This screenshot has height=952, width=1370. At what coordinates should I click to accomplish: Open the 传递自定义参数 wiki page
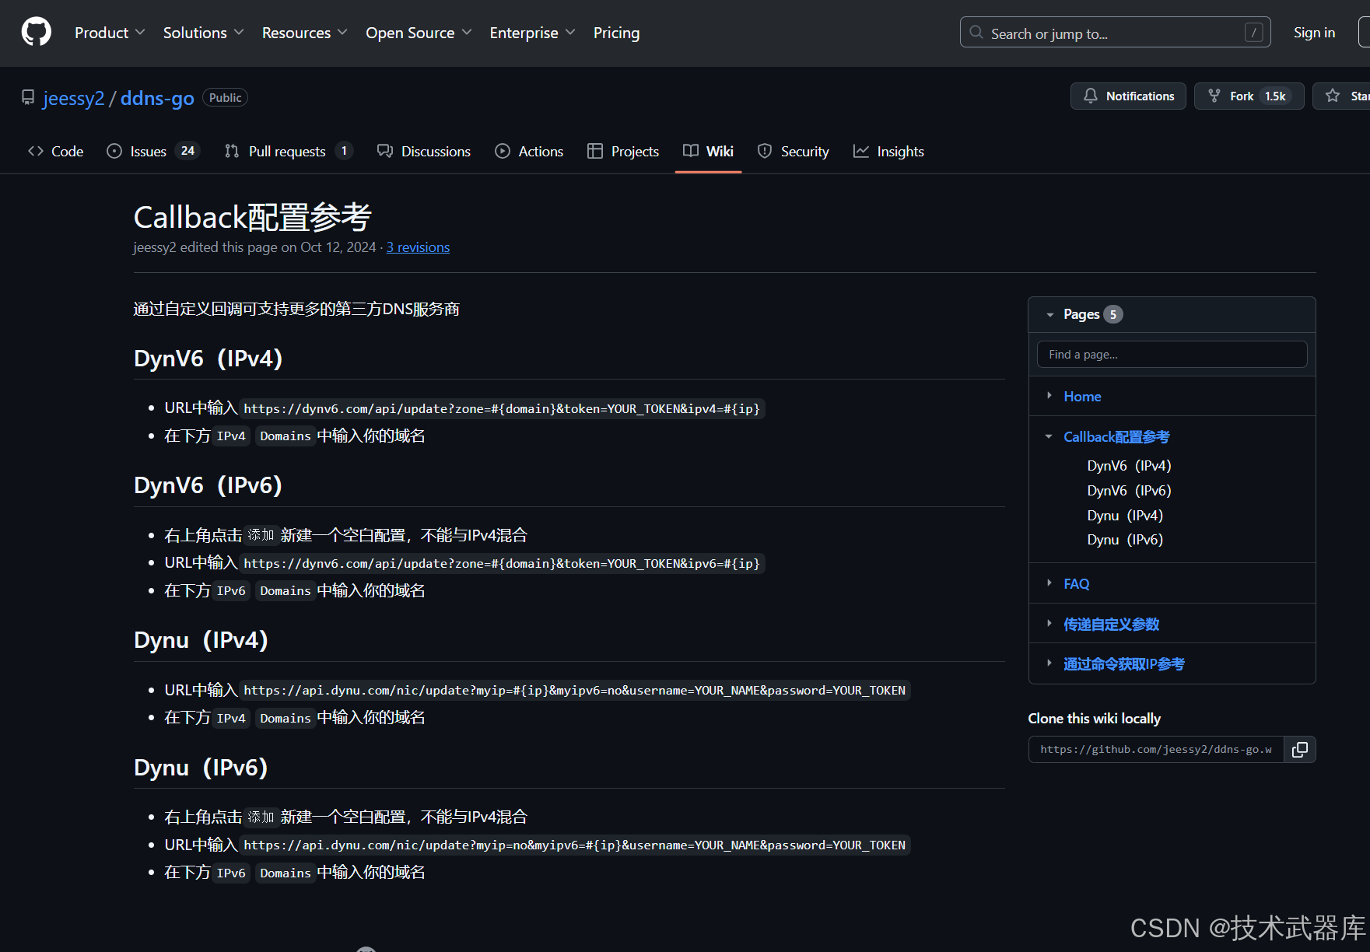coord(1111,624)
